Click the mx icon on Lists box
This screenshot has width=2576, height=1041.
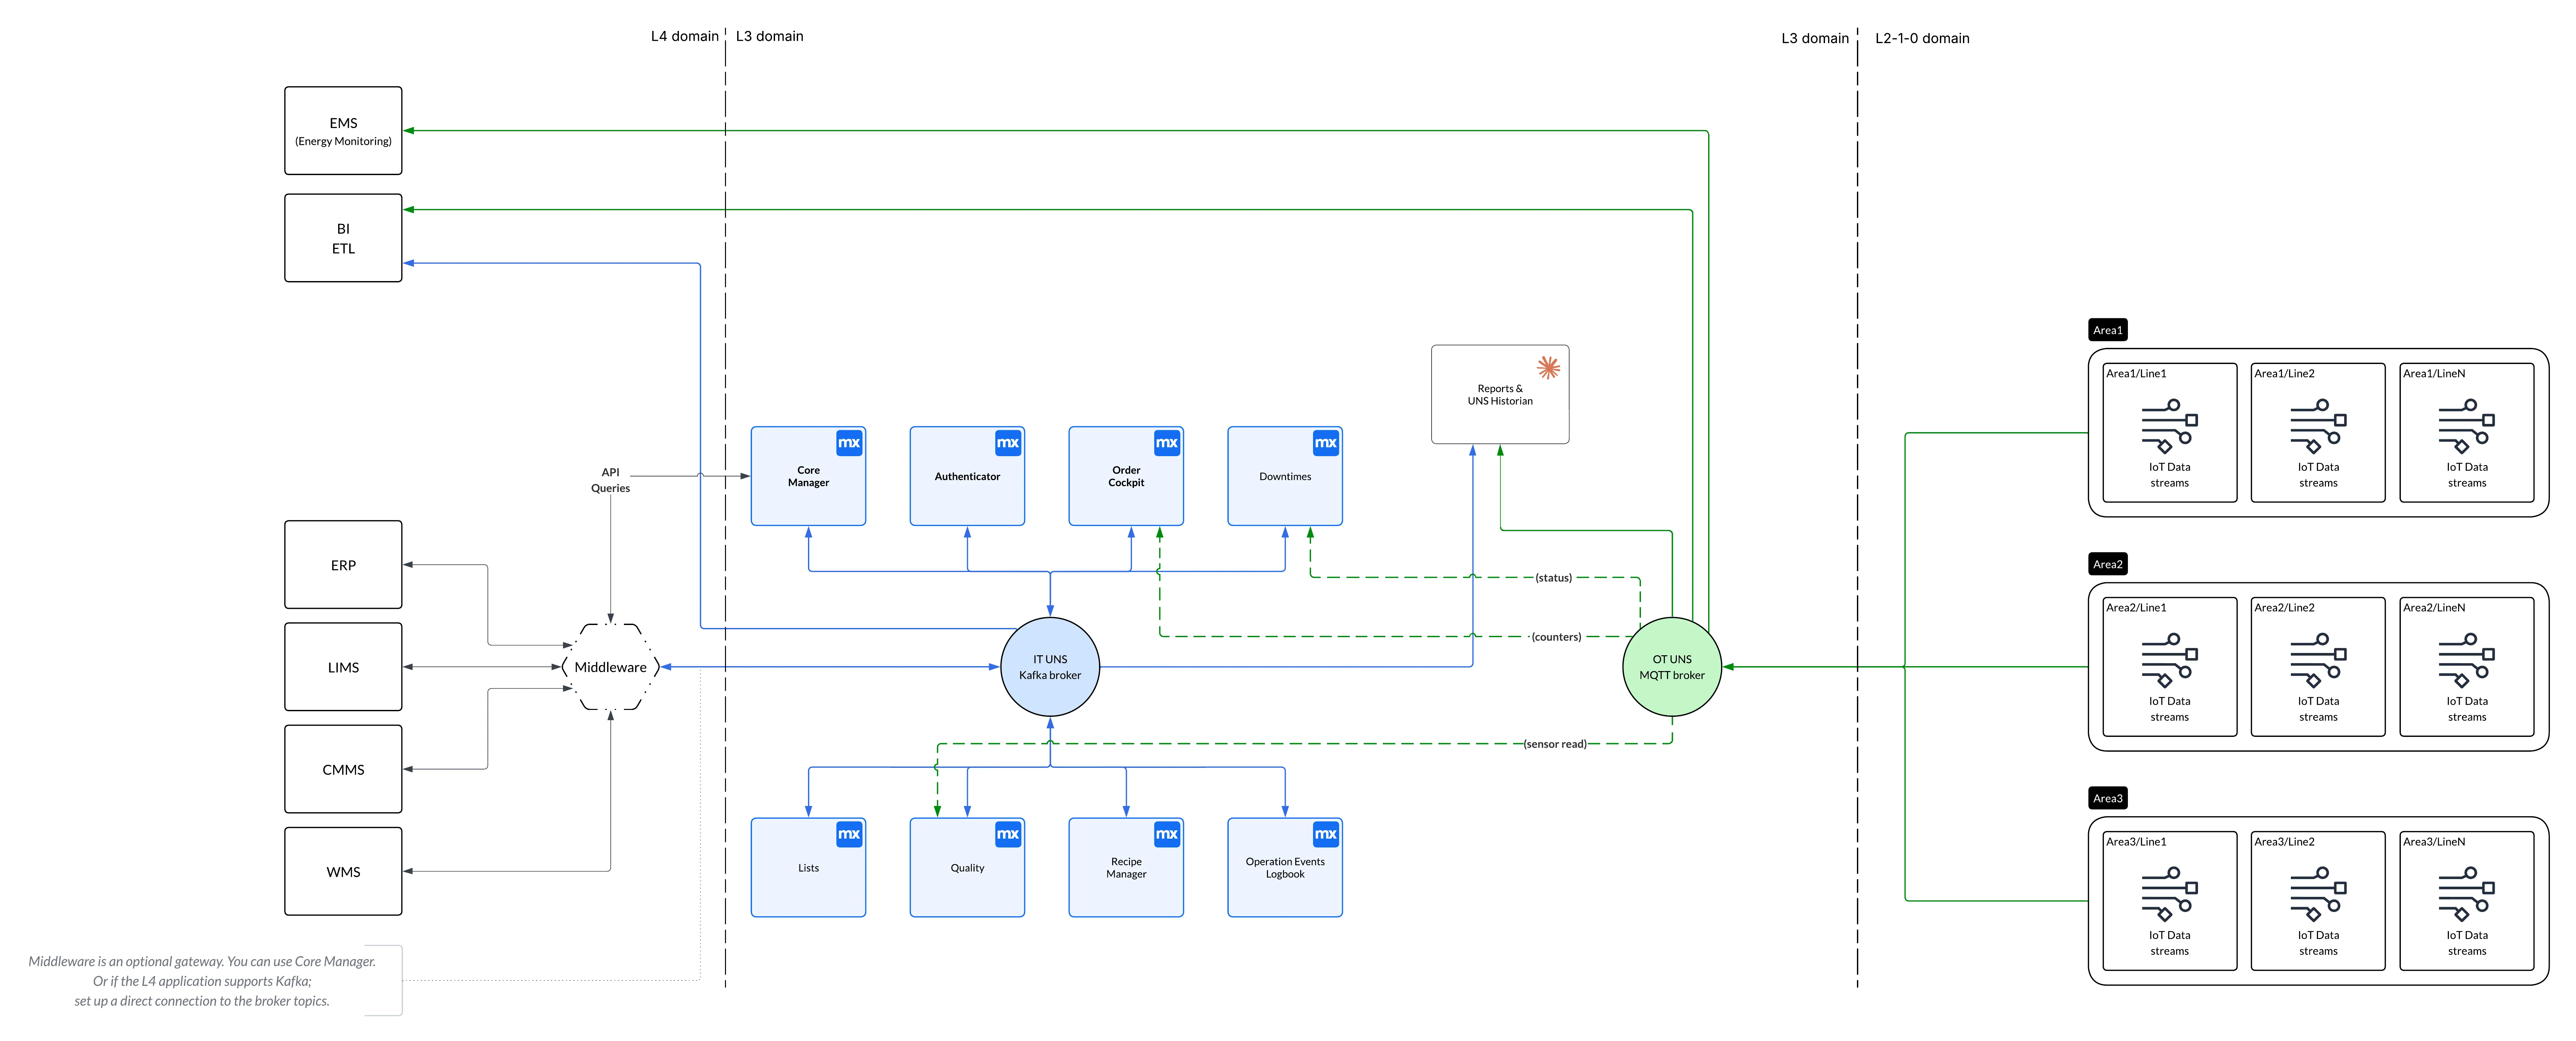click(849, 834)
